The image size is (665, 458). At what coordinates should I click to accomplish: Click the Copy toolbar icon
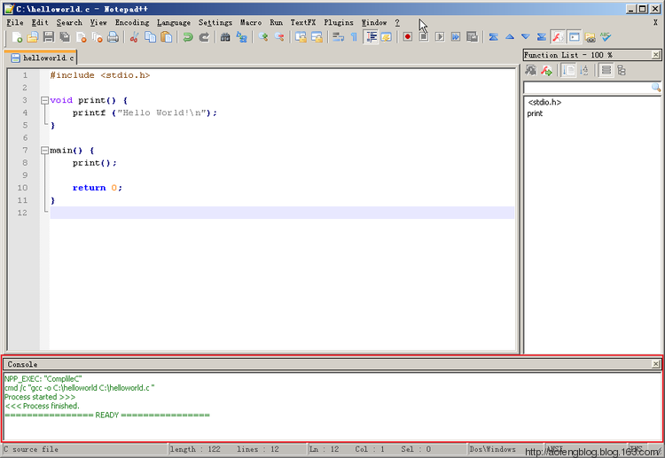pos(150,37)
